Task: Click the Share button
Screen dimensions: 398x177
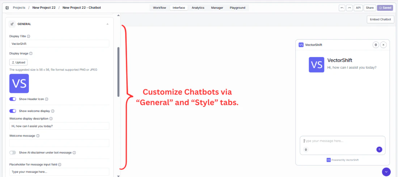Action: [x=370, y=8]
